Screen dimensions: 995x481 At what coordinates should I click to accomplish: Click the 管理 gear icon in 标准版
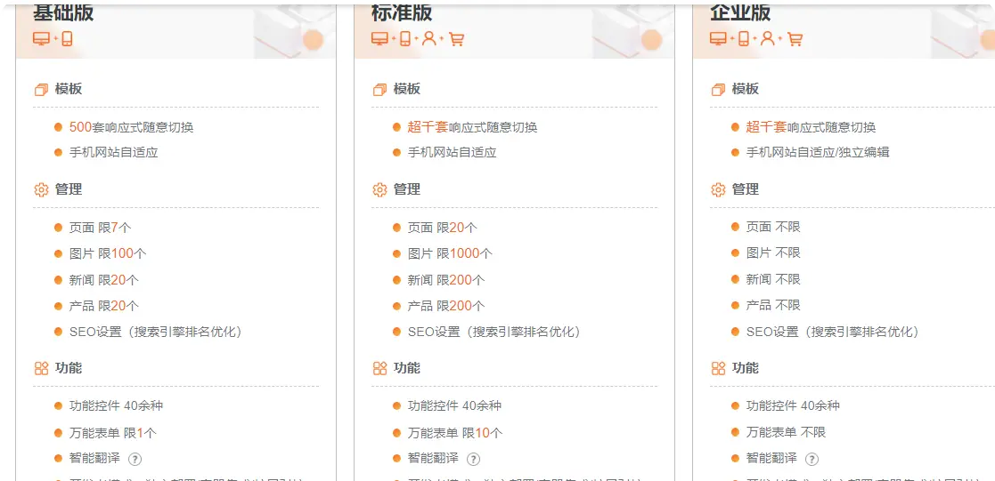coord(379,189)
